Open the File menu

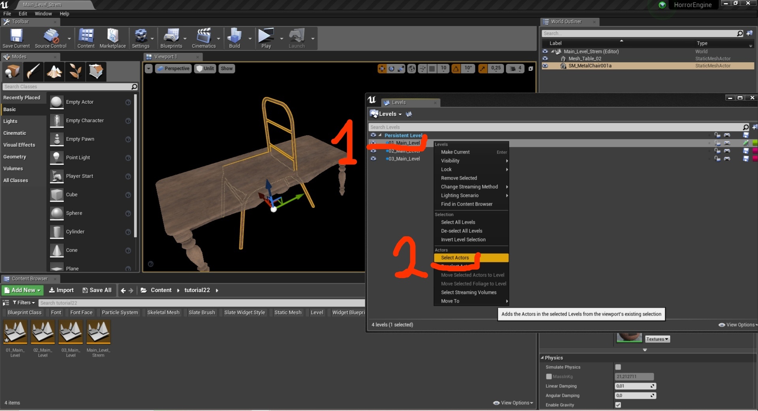pos(7,13)
